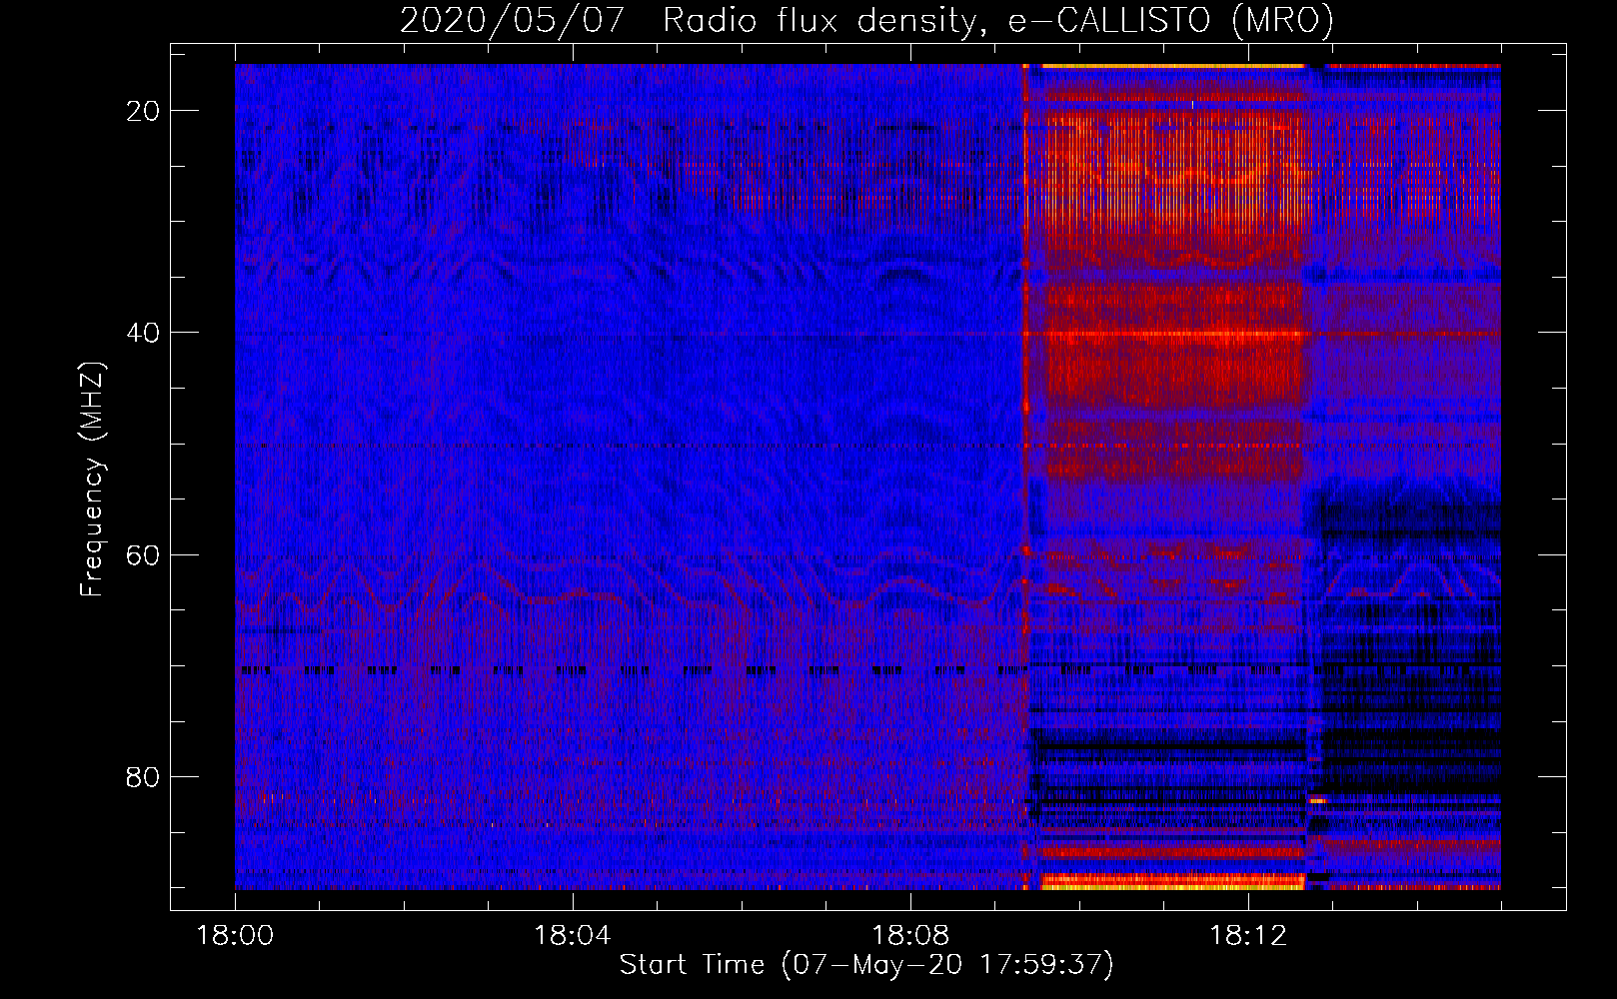Click the '40' frequency tick label

(144, 333)
